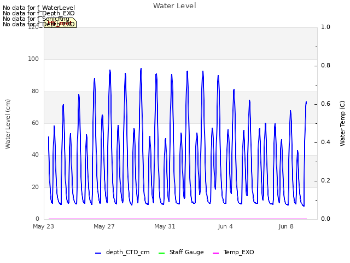Click the 0.6 tick on right axis
Screen dimensions: 350x263
(x=325, y=104)
